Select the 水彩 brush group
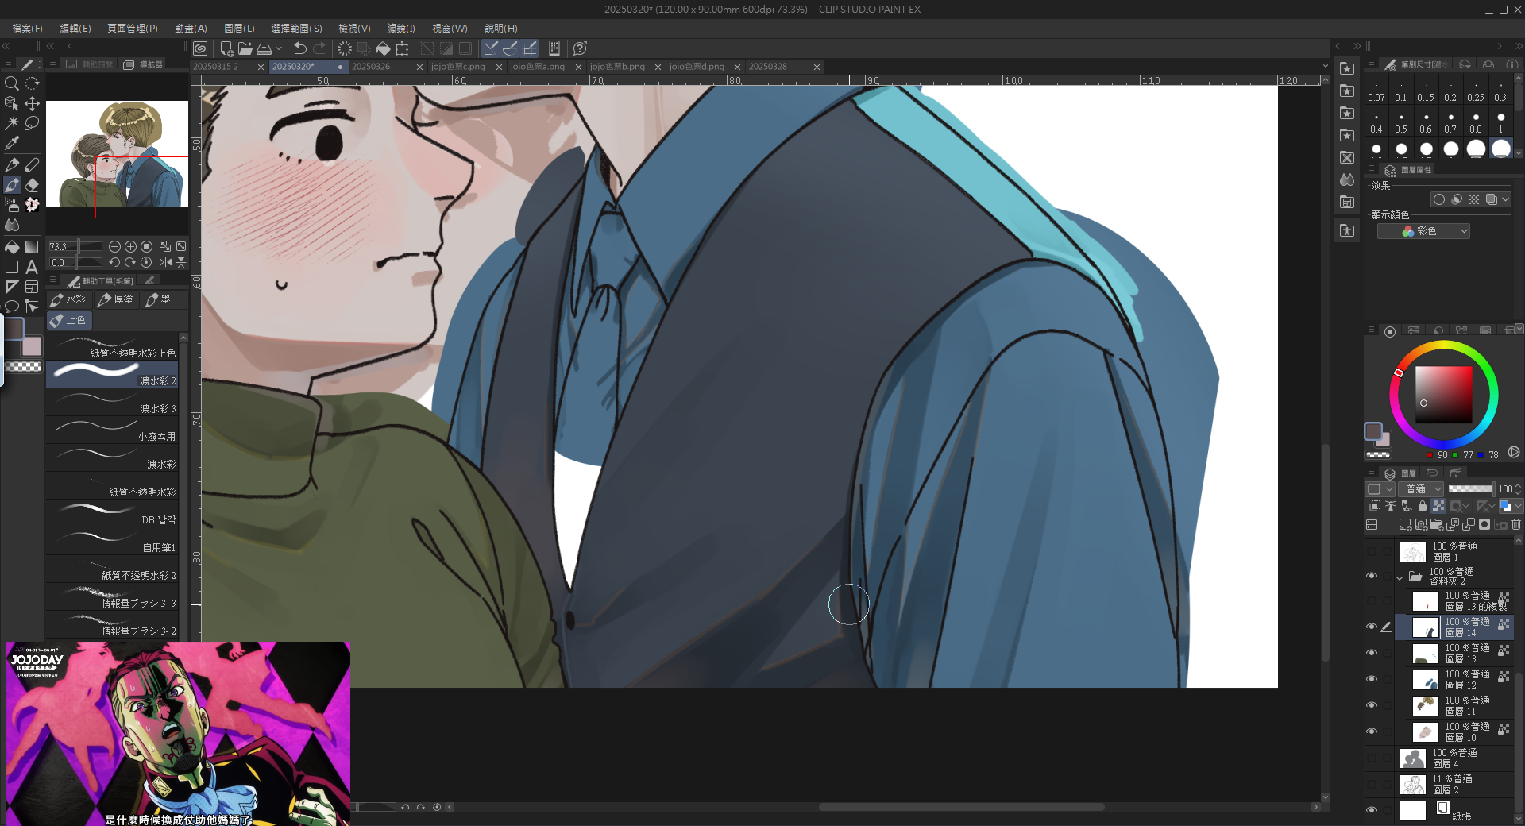This screenshot has width=1525, height=826. [68, 299]
